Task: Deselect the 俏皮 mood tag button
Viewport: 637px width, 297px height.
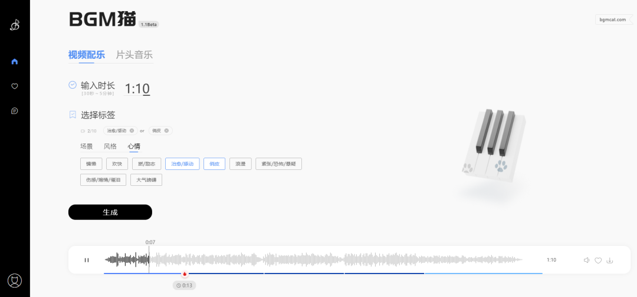Action: [x=215, y=163]
